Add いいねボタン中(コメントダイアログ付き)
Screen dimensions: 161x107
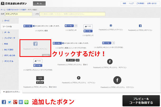point(108,45)
